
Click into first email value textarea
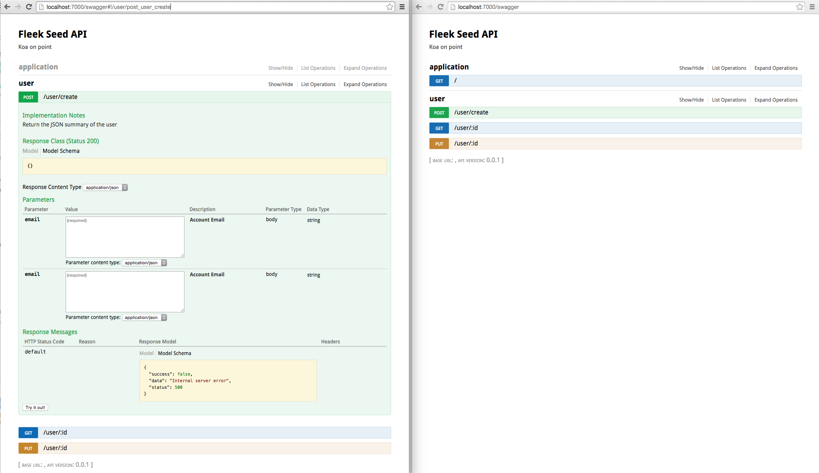click(125, 237)
